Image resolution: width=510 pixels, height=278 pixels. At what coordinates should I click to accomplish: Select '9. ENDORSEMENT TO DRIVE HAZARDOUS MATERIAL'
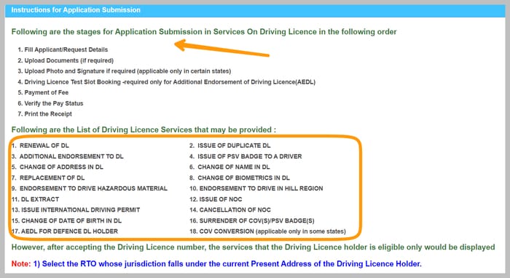click(89, 188)
